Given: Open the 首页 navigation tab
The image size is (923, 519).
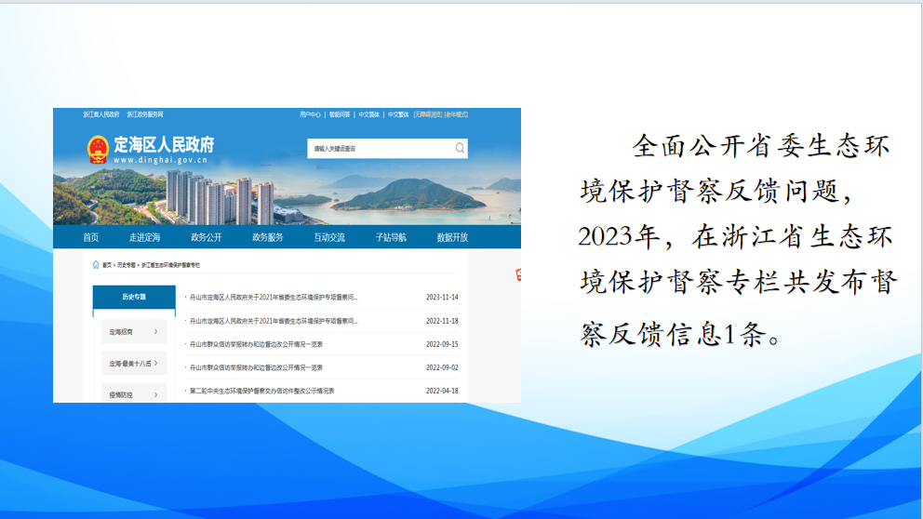Looking at the screenshot, I should [x=90, y=237].
